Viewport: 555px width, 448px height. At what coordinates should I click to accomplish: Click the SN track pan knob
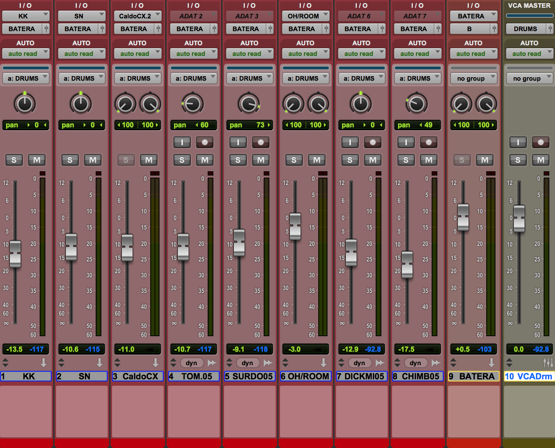(81, 104)
